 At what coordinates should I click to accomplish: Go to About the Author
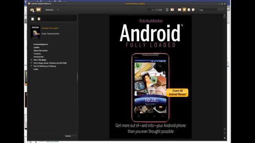pyautogui.click(x=41, y=50)
